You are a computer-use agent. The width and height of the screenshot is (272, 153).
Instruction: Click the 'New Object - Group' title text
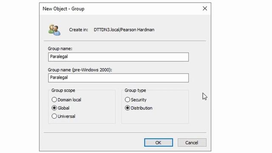coord(63,8)
